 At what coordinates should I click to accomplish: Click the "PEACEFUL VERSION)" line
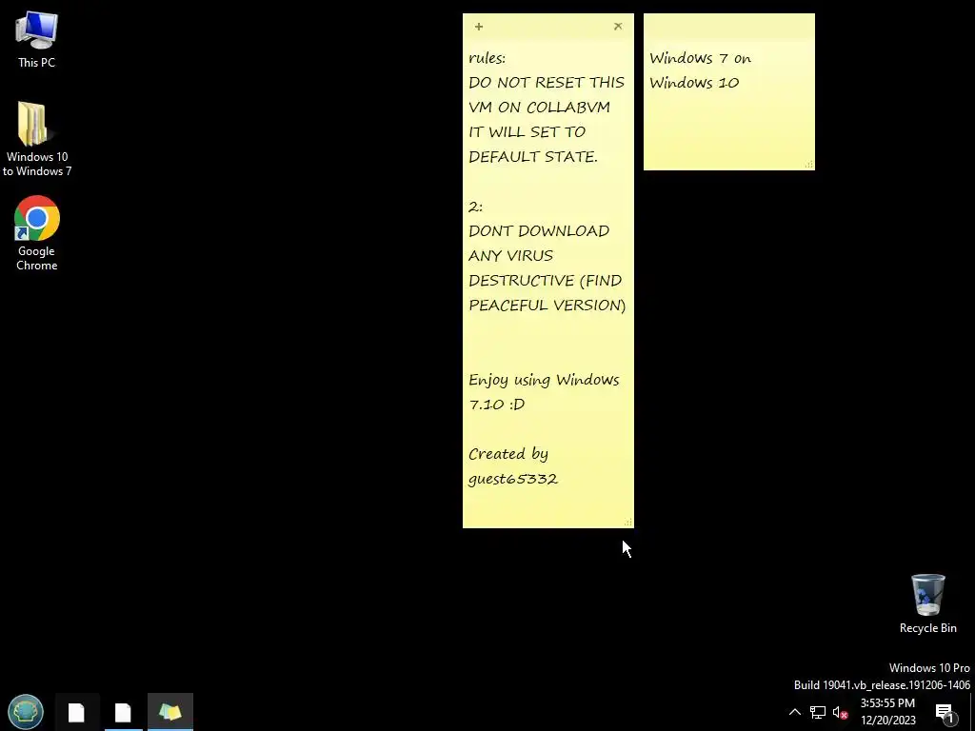coord(547,306)
